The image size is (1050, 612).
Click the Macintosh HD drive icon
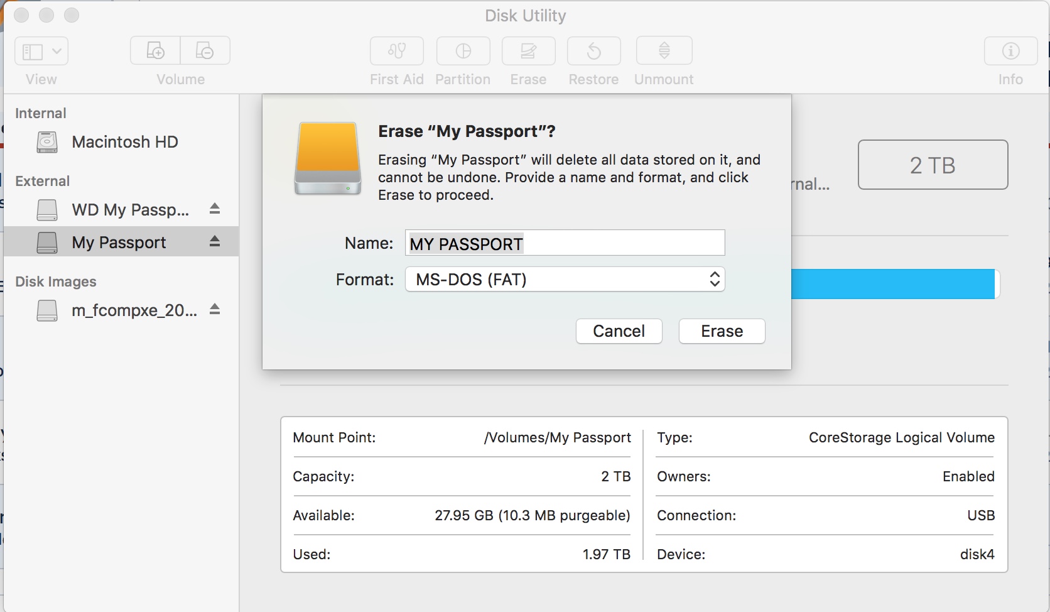click(47, 142)
